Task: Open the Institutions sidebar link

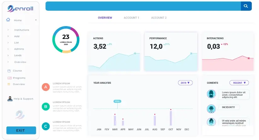Action: [x=21, y=30]
